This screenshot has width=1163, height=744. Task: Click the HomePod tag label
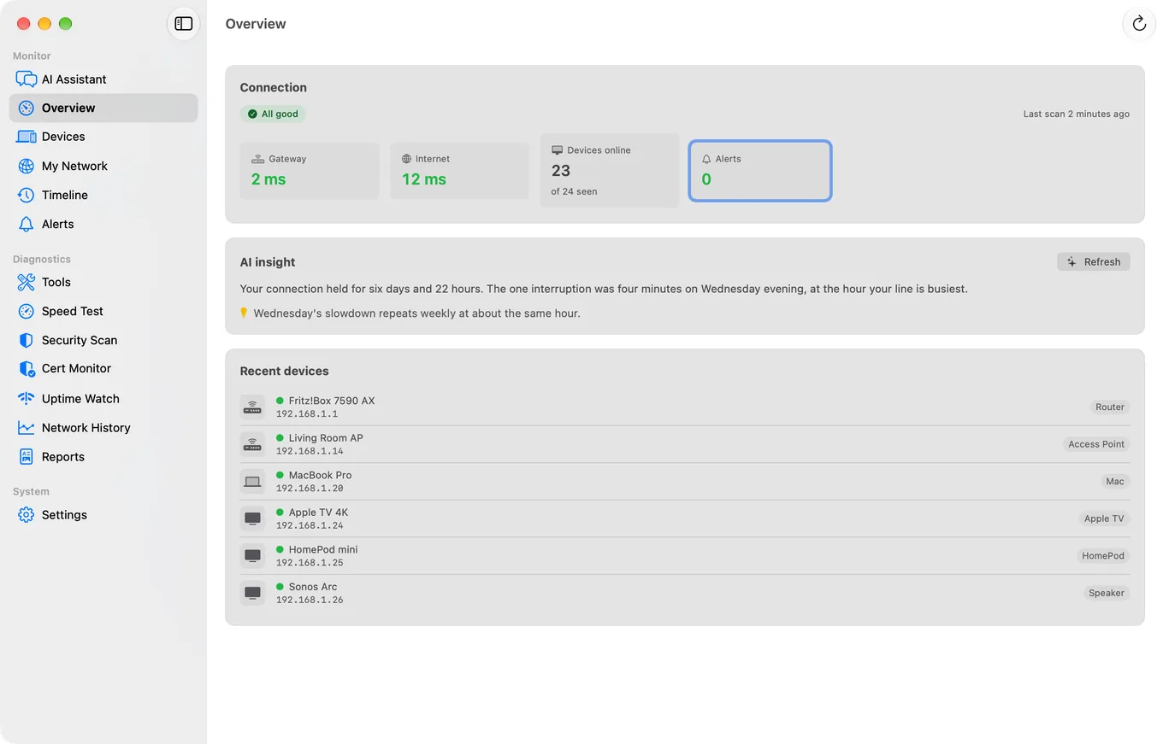(1103, 556)
